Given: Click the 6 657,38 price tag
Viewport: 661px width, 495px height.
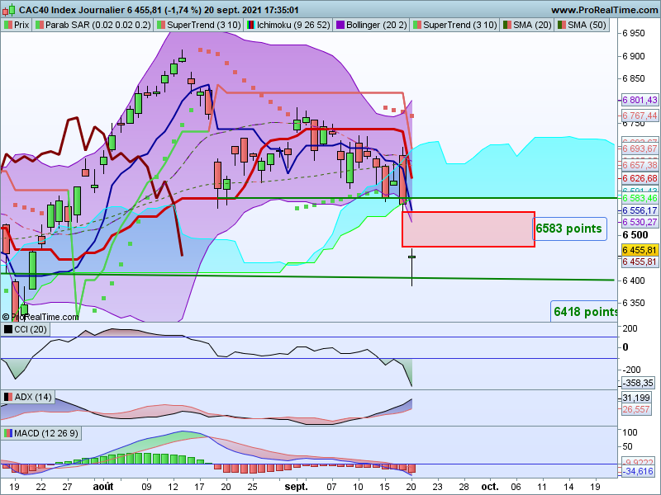Looking at the screenshot, I should click(640, 165).
